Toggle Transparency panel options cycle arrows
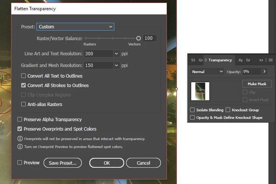 tap(206, 60)
